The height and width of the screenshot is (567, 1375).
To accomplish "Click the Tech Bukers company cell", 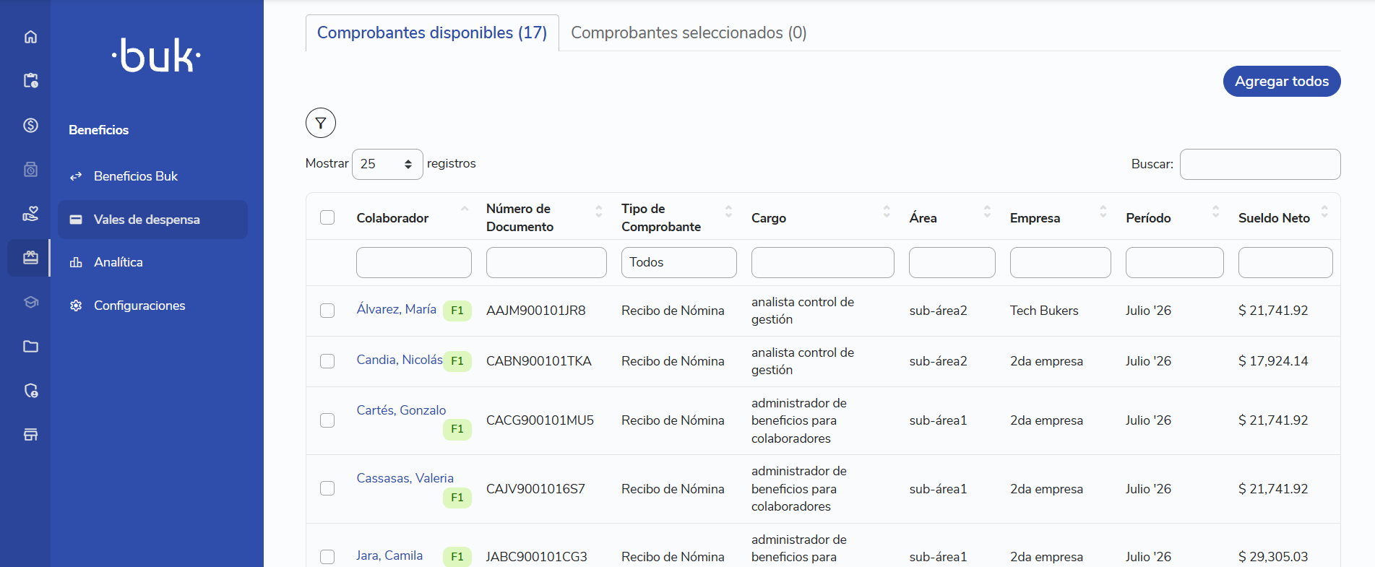I will (x=1044, y=311).
